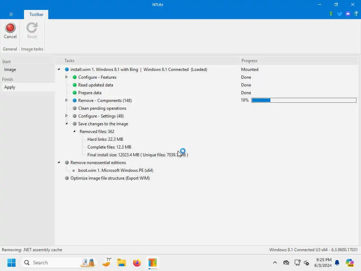
Task: Open the clock showing 9:25 PM
Action: pos(323,263)
